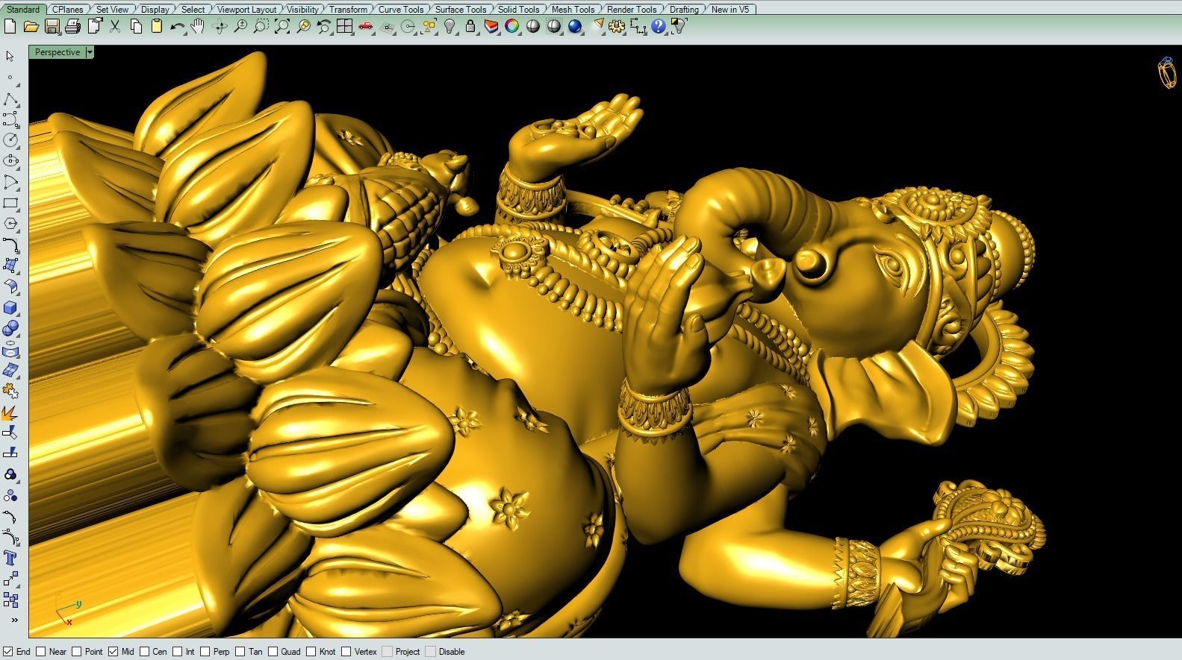The height and width of the screenshot is (660, 1182).
Task: Select the Zoom Window icon
Action: [261, 27]
